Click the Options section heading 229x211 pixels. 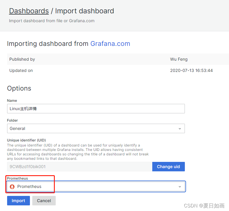pos(19,88)
